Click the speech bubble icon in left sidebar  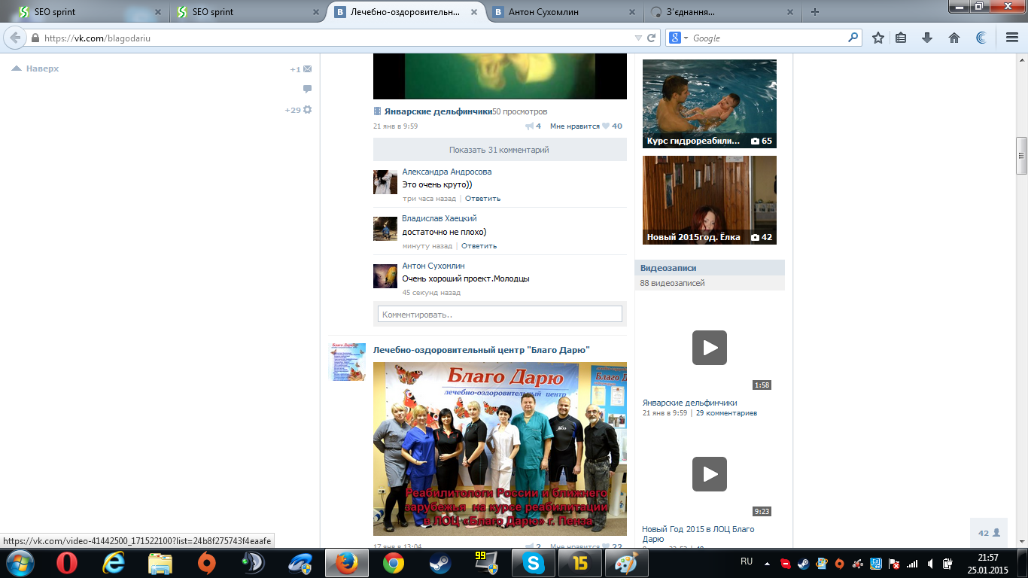point(307,89)
